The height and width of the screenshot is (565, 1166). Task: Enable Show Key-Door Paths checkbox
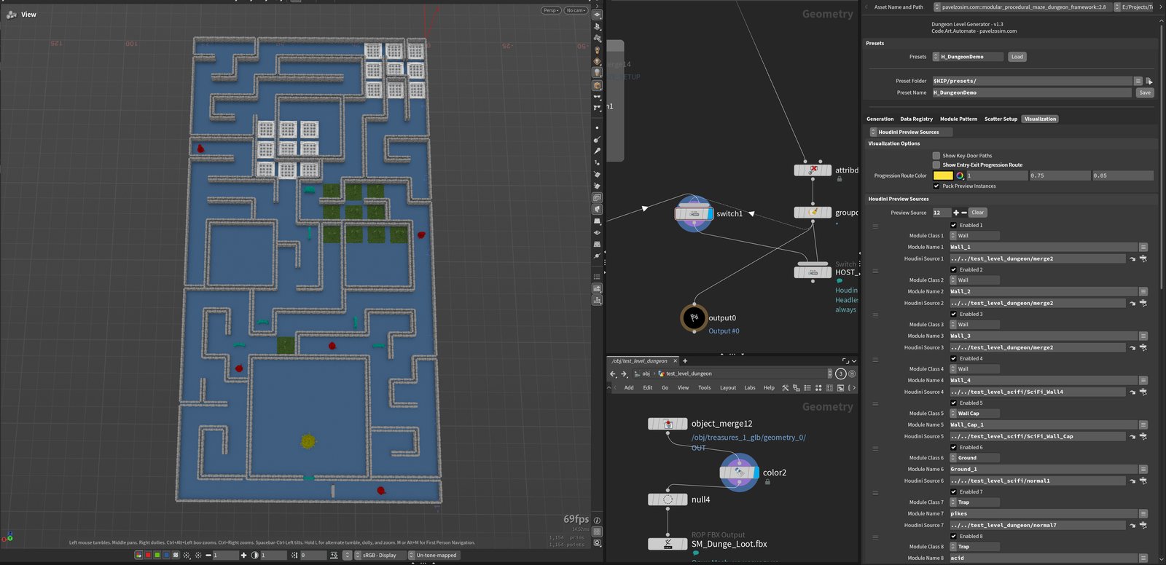[936, 155]
